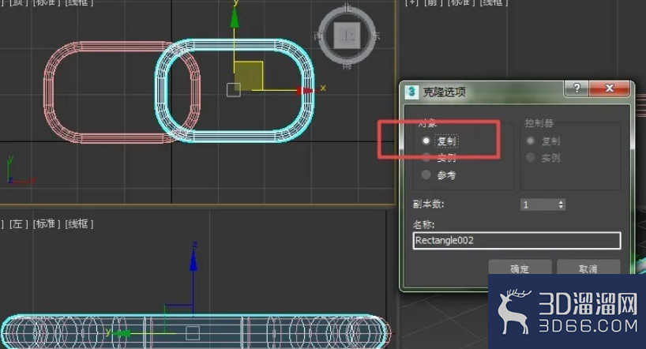Click the blue Z axis arrow in left viewport
Viewport: 646px width, 349px height.
point(193,261)
